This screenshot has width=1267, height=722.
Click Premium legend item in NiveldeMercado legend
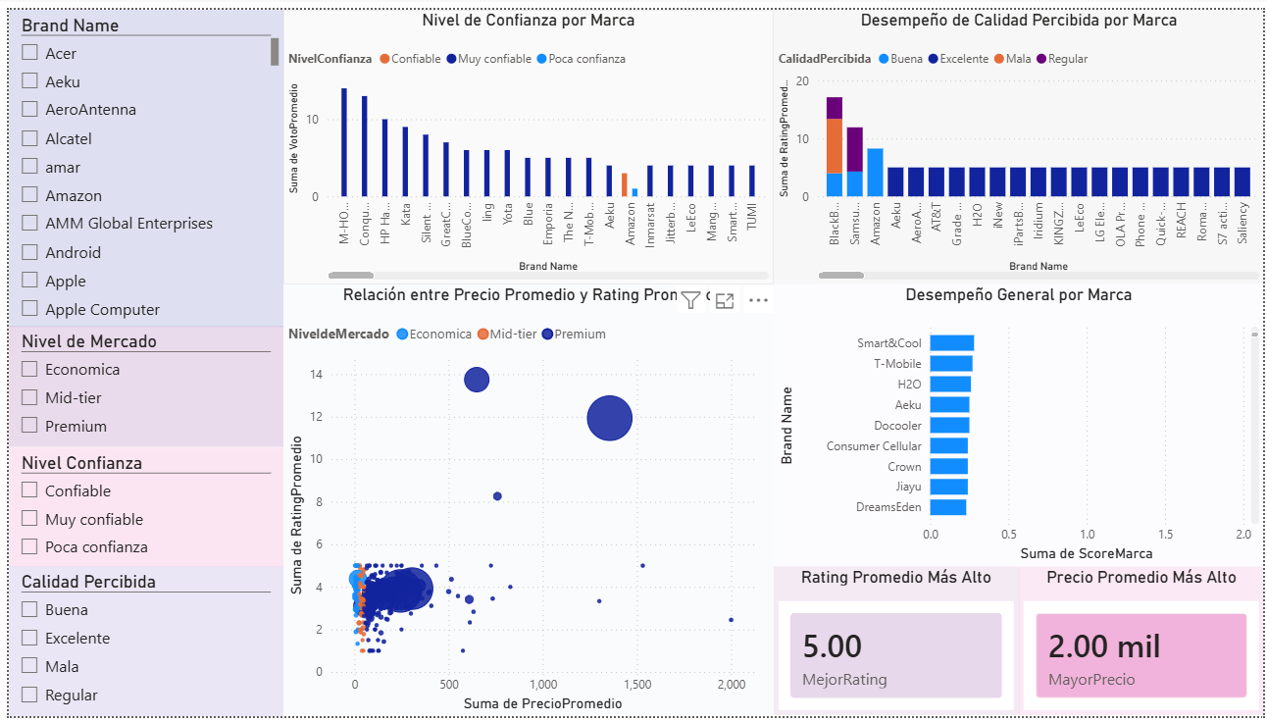[x=574, y=334]
